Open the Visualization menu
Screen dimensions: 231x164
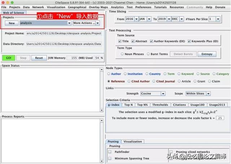point(56,7)
